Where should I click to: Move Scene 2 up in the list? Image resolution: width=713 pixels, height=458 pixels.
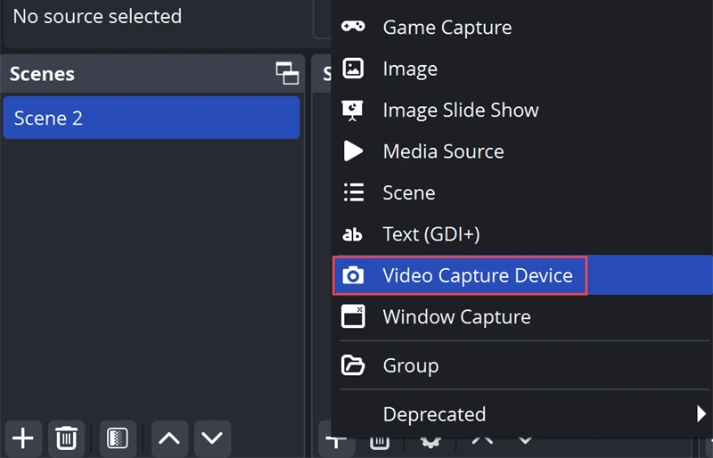click(x=169, y=438)
